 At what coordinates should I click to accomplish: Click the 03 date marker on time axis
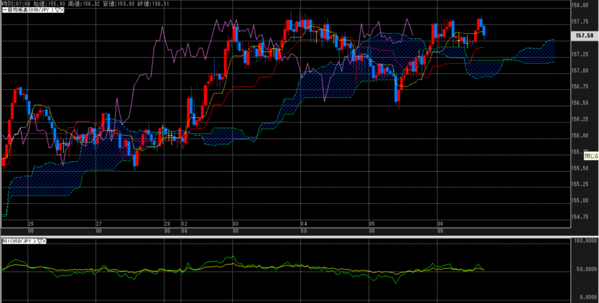tap(235, 224)
